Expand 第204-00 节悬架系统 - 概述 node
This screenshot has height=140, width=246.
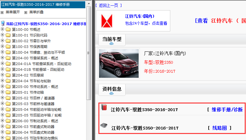(x=2, y=58)
